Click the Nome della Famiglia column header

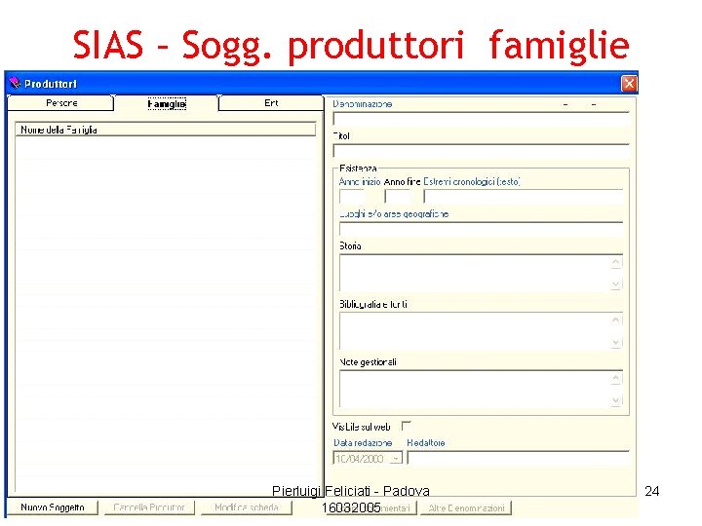[165, 130]
